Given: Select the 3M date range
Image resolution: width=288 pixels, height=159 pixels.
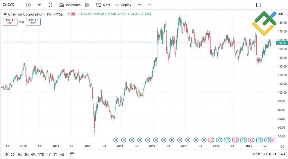Looking at the screenshot, I should click(26, 154).
